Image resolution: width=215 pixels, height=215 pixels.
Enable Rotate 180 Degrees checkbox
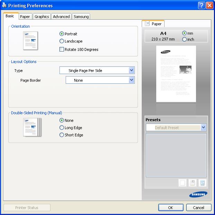coord(62,49)
